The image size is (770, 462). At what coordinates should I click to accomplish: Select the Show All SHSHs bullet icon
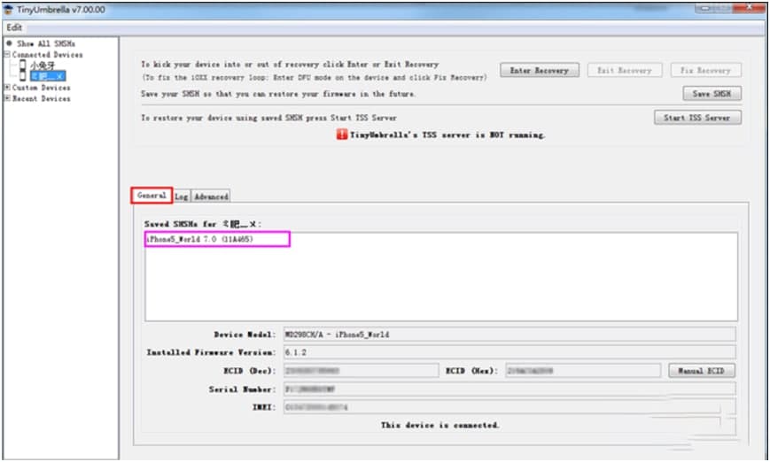pyautogui.click(x=9, y=43)
